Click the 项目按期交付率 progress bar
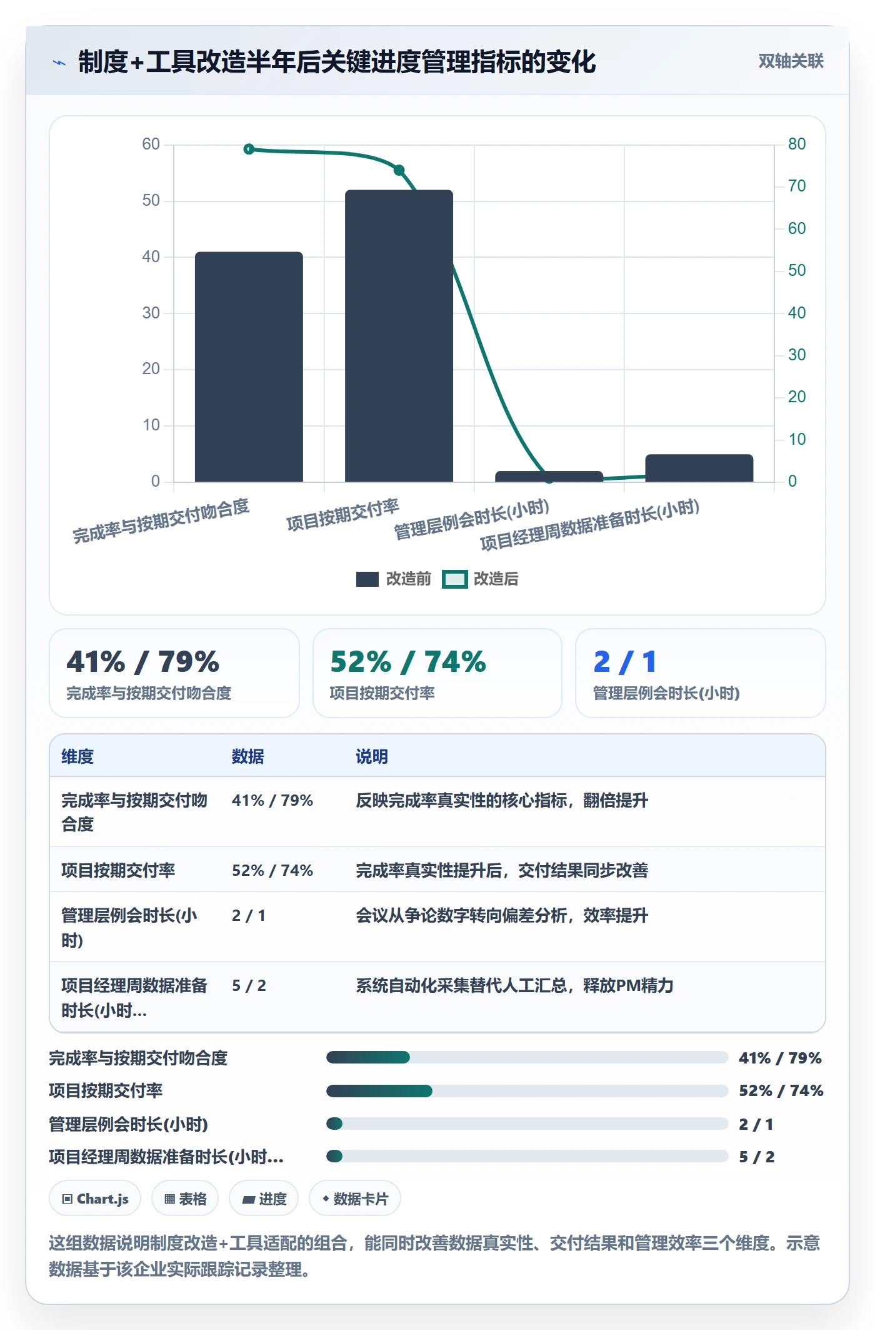 527,1091
